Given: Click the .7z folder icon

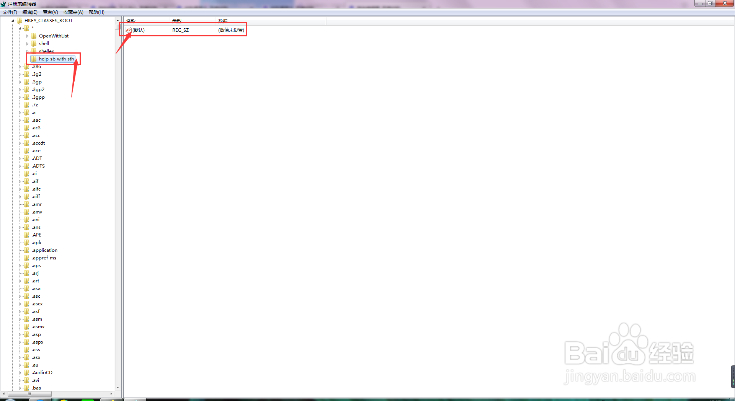Looking at the screenshot, I should (26, 105).
